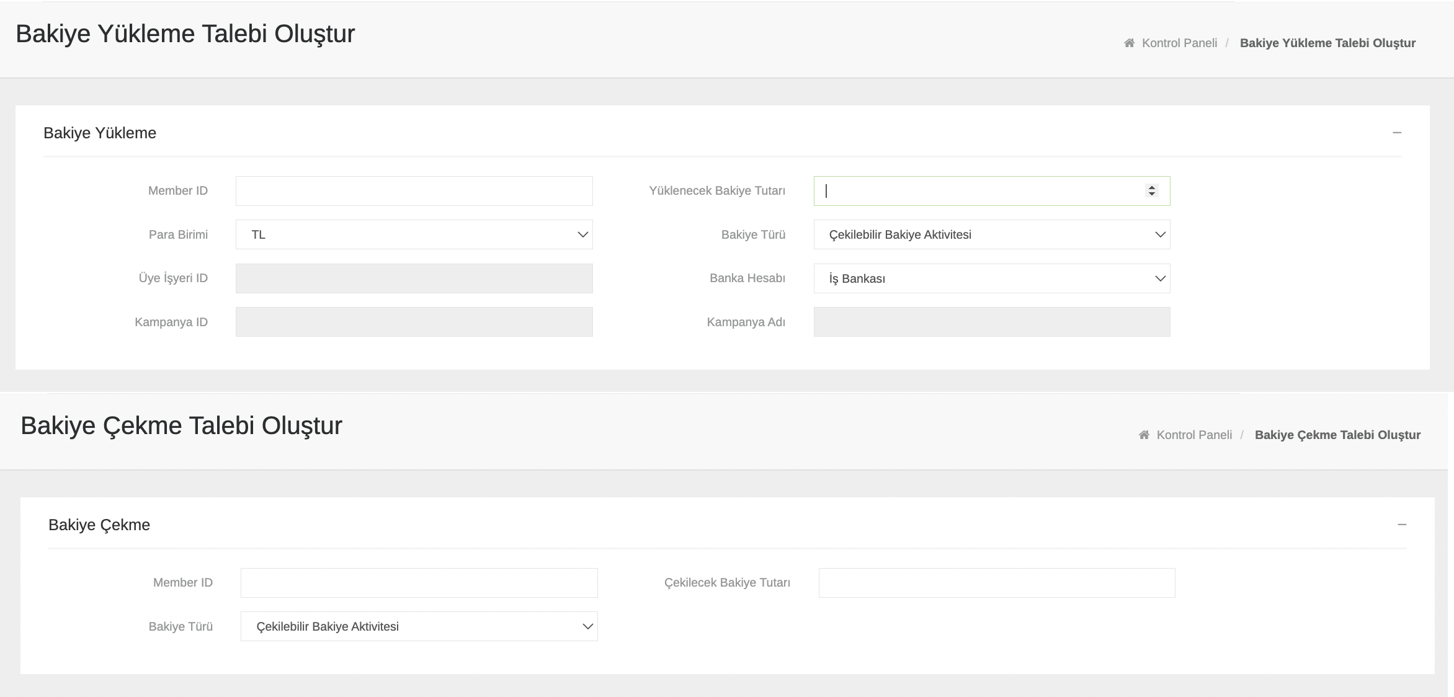
Task: Open Kontrol Paneli link in lower breadcrumb
Action: point(1194,435)
